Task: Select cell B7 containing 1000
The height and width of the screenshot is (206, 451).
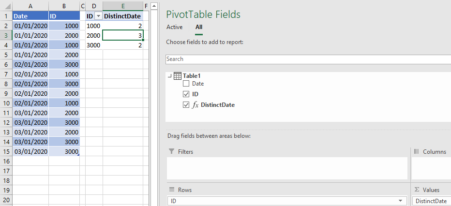Action: 64,74
